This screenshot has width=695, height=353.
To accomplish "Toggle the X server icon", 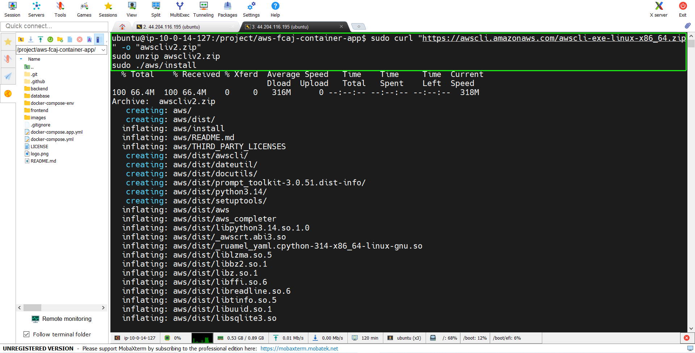I will pyautogui.click(x=659, y=9).
